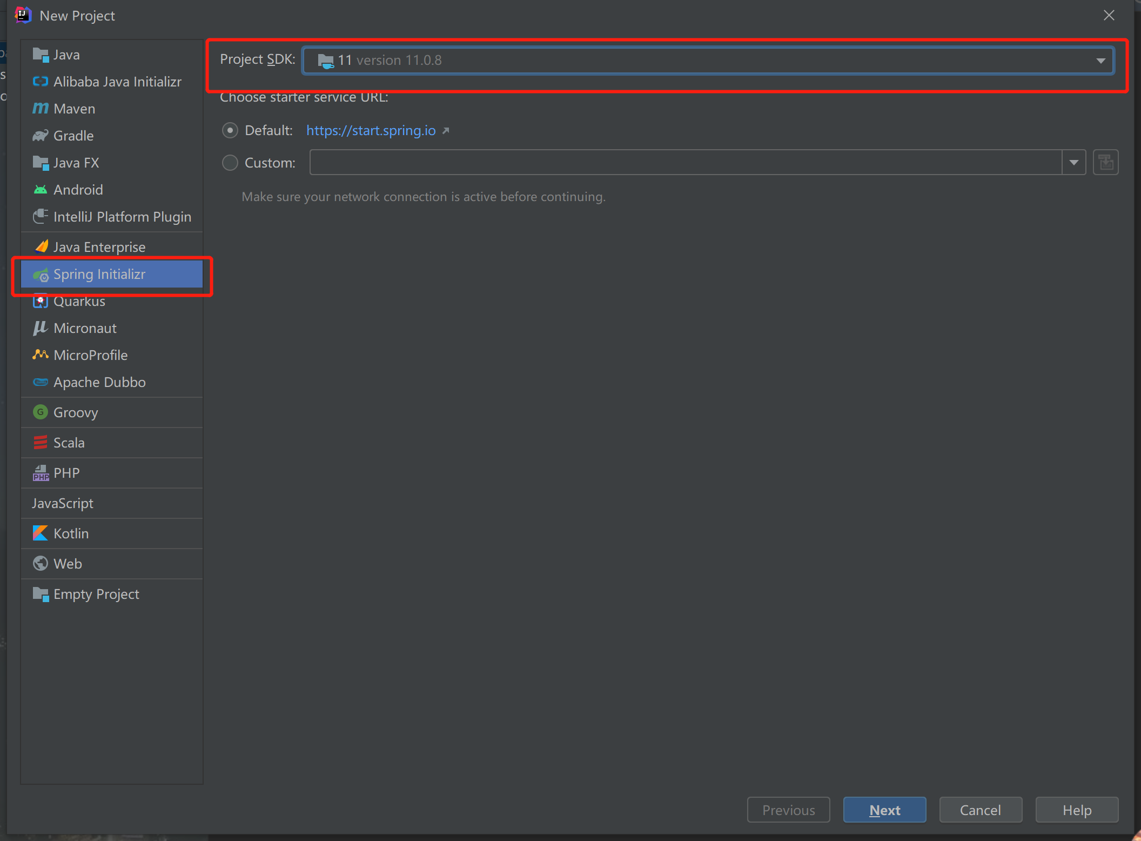
Task: Click the Android robot icon
Action: tap(40, 190)
